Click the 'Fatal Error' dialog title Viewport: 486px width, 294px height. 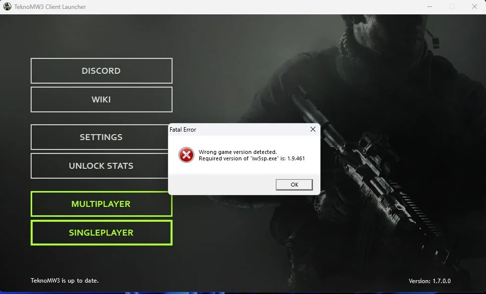183,130
